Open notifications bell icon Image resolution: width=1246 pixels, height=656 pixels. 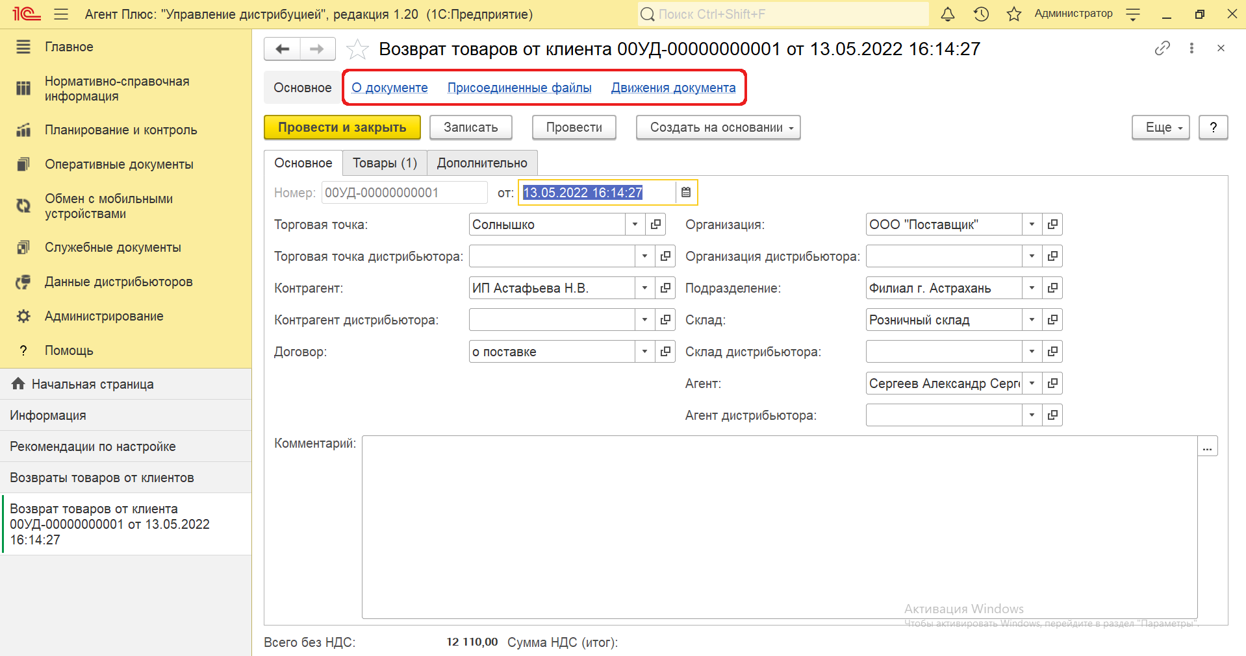948,14
